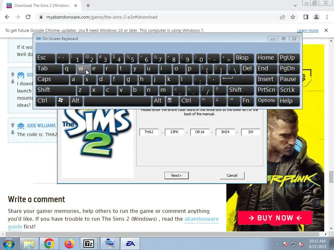Click Cancel in the Sims 2 installer
The width and height of the screenshot is (334, 250).
[232, 175]
